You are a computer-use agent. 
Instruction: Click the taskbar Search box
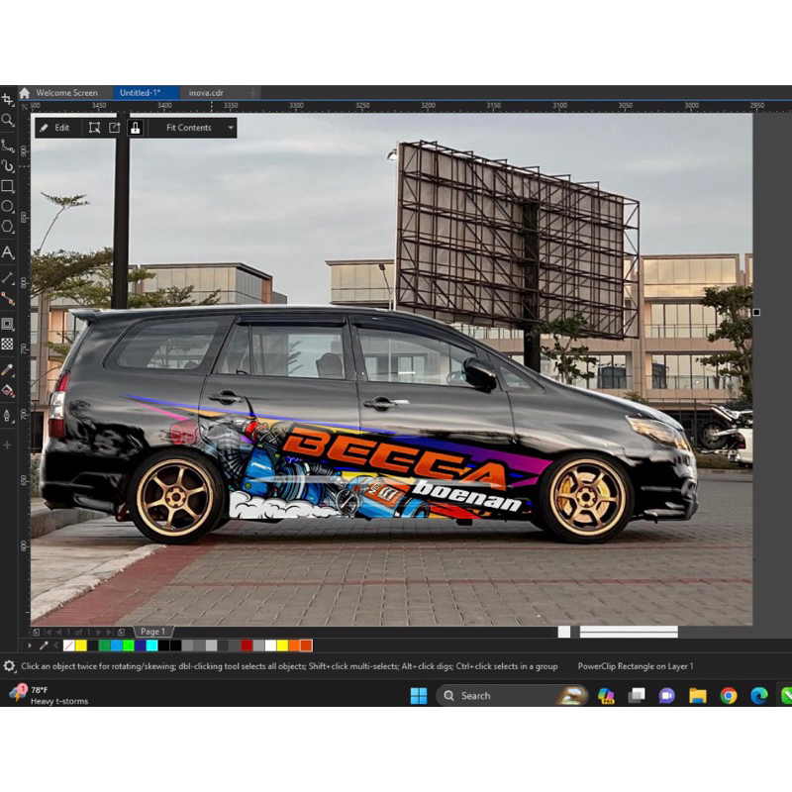click(511, 696)
